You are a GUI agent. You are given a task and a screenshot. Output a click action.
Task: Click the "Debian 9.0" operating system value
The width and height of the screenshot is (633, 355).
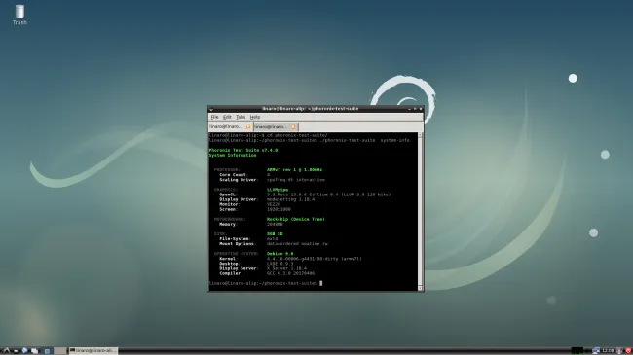[279, 254]
